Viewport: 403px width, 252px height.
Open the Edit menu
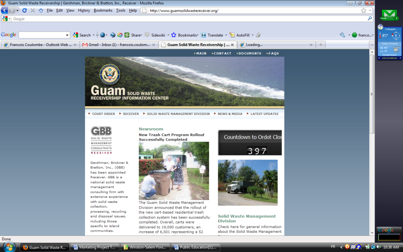tap(59, 10)
